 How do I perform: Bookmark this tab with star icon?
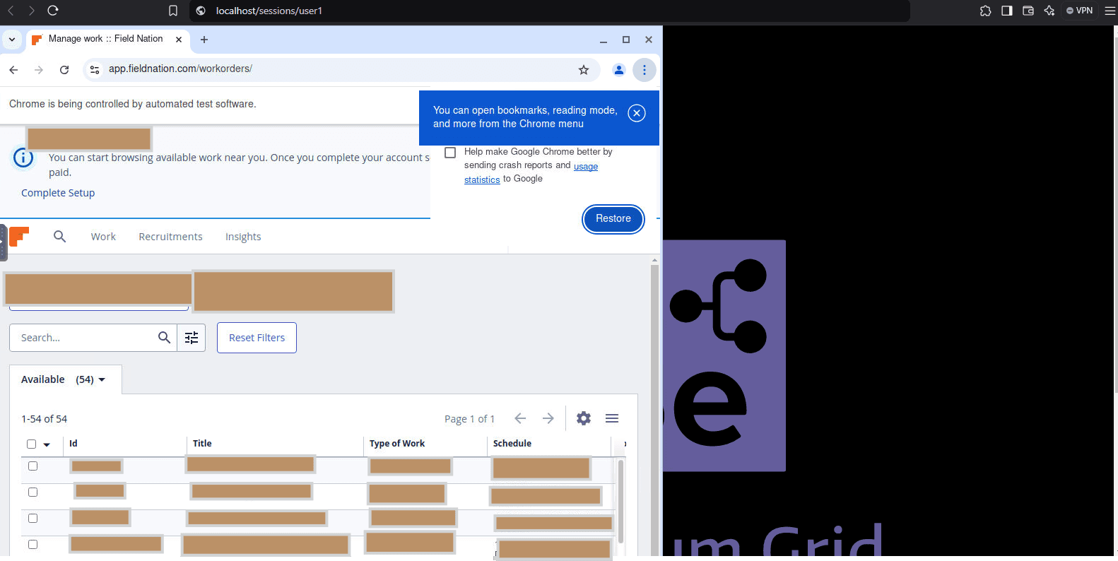584,69
